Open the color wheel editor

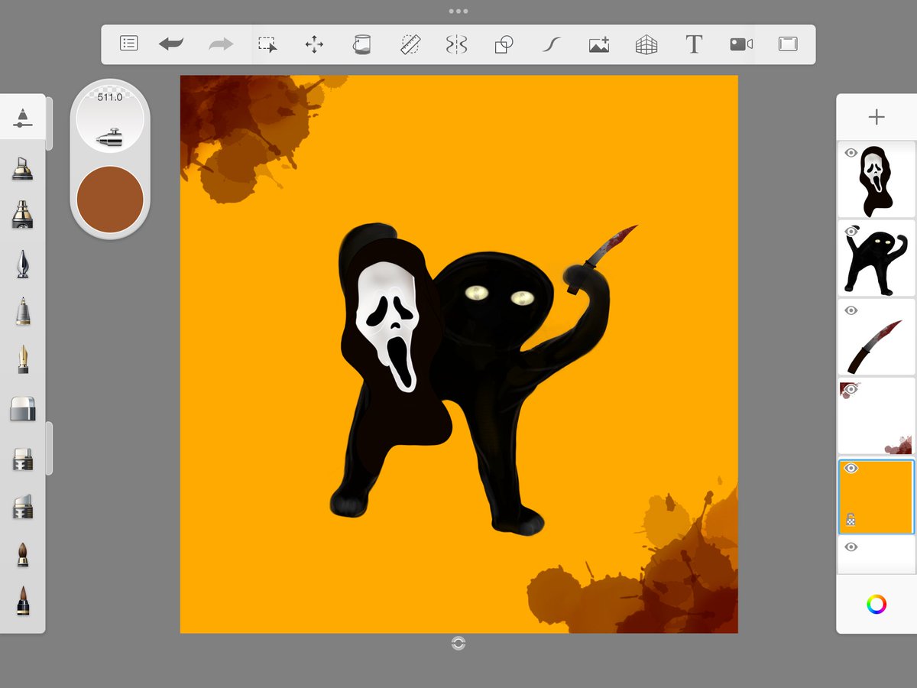pyautogui.click(x=876, y=605)
